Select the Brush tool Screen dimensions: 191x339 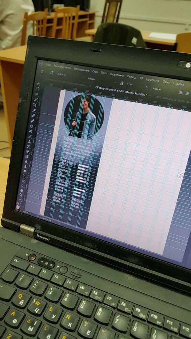30,136
